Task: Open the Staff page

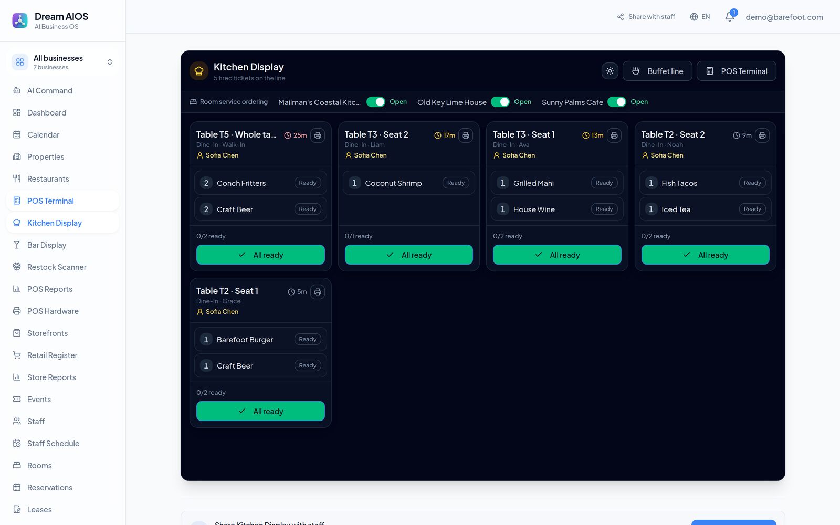Action: 63,422
